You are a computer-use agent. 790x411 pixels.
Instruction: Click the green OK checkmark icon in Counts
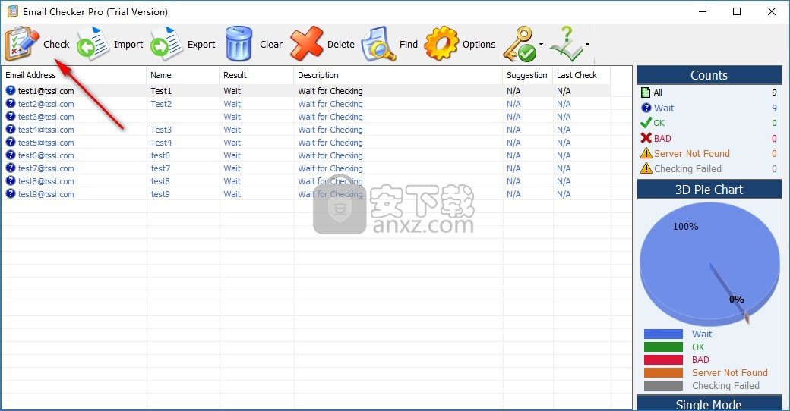click(646, 123)
